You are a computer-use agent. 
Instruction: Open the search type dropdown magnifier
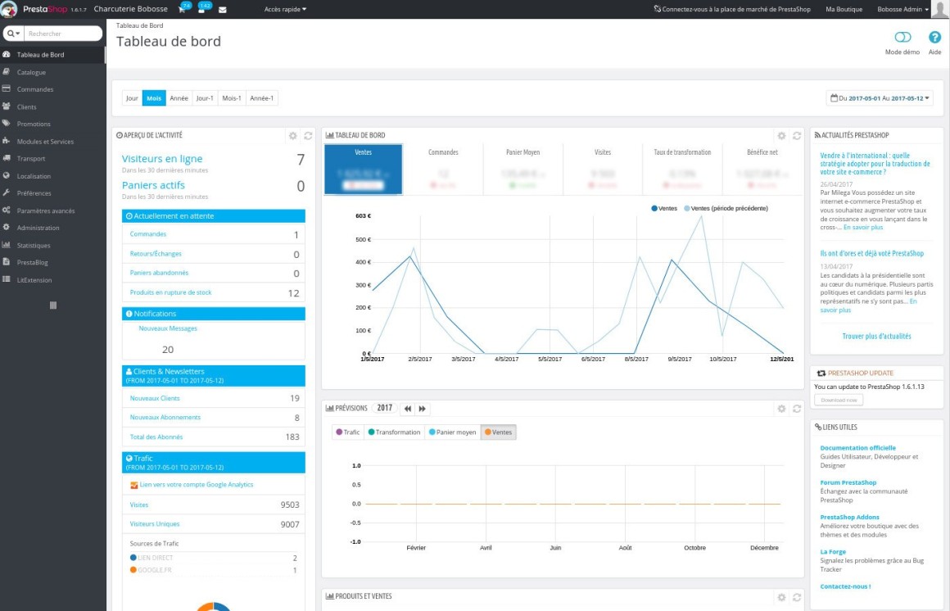click(13, 34)
